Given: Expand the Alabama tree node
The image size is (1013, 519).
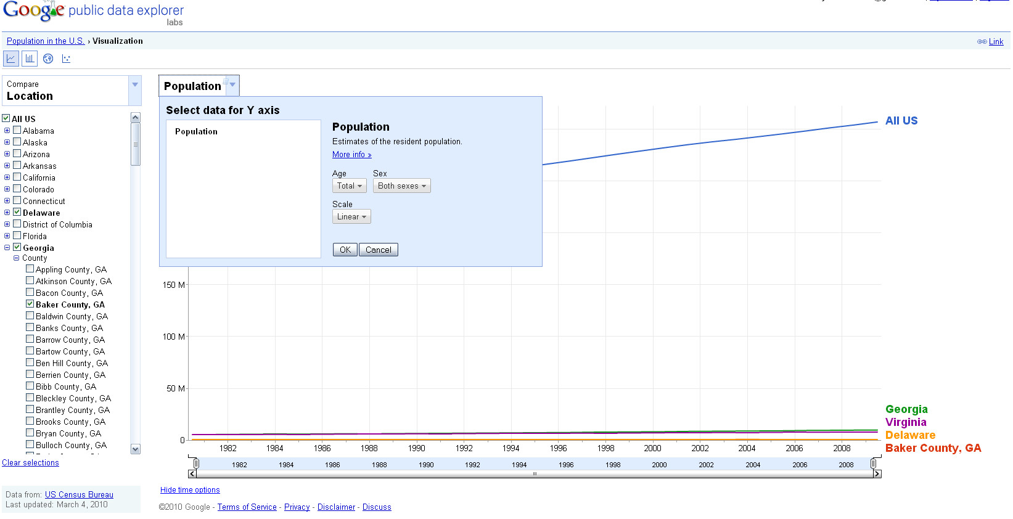Looking at the screenshot, I should [7, 131].
